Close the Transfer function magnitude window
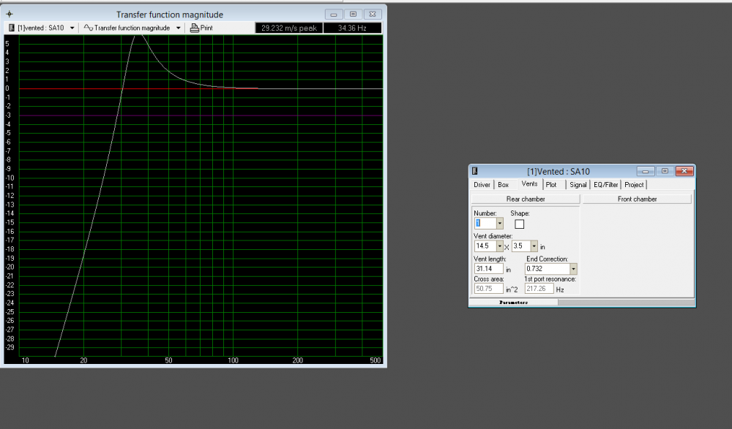 (373, 15)
